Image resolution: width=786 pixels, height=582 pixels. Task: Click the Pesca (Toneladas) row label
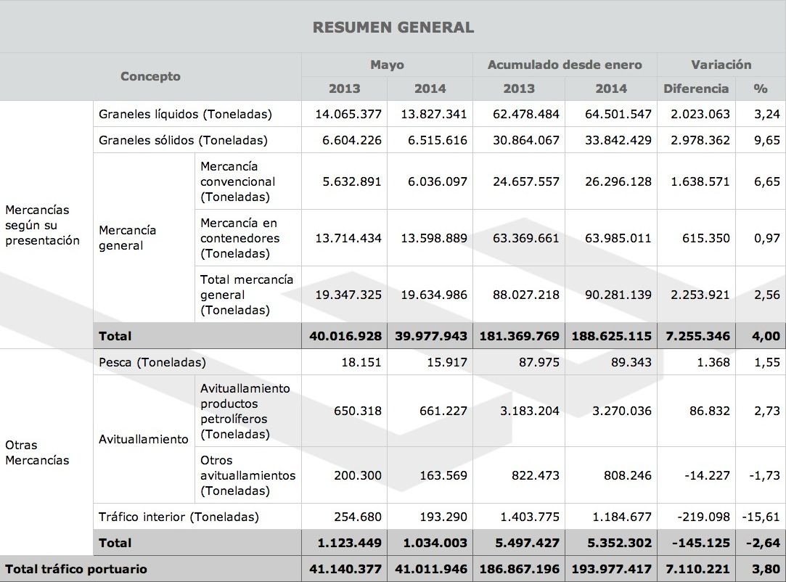(x=152, y=362)
